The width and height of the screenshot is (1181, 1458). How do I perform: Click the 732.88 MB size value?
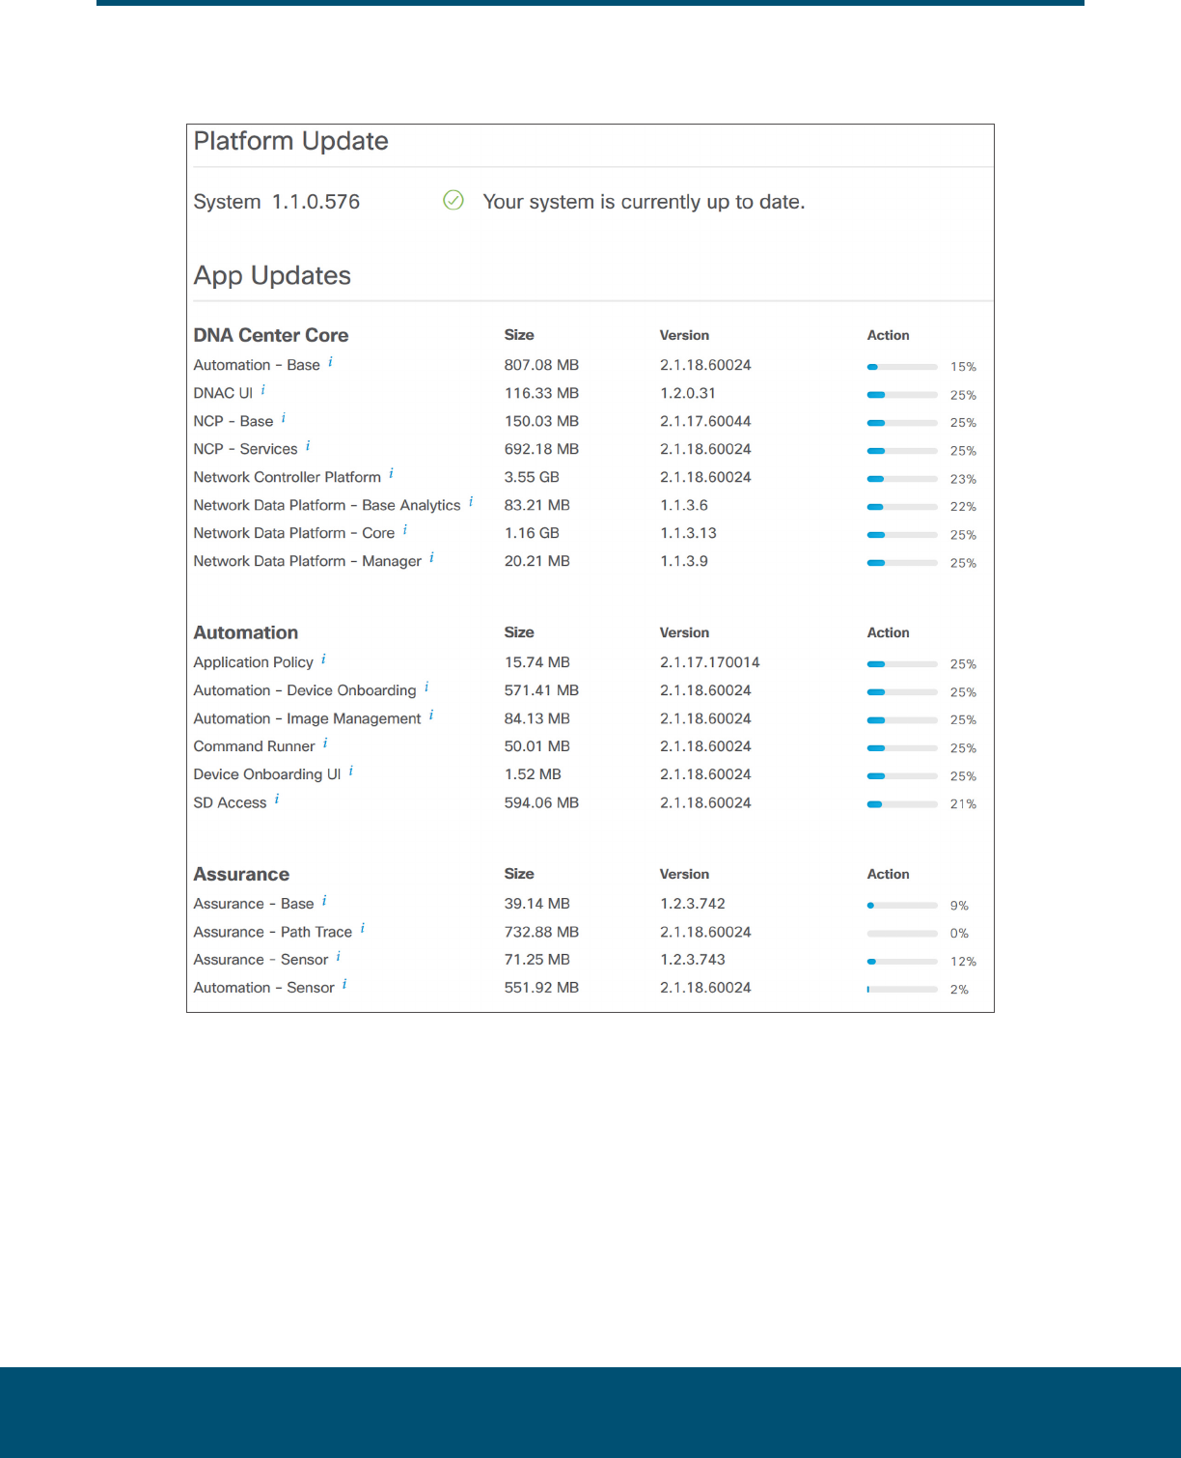[x=541, y=932]
